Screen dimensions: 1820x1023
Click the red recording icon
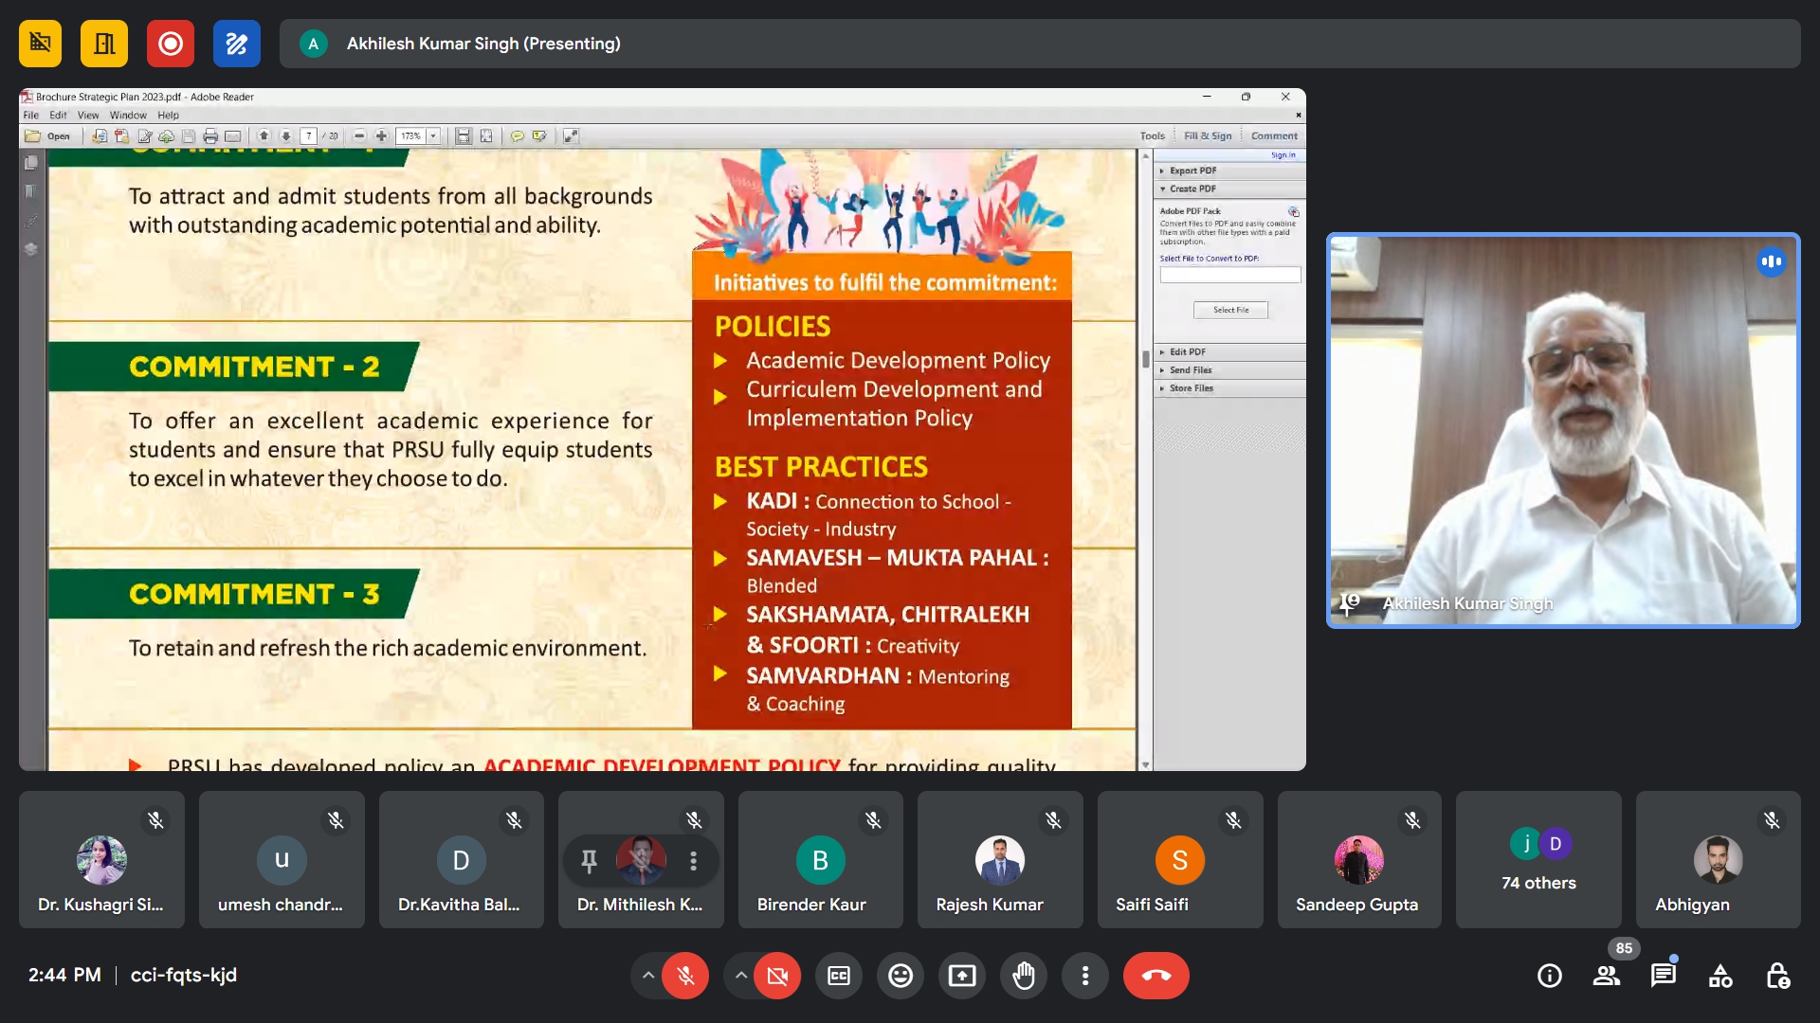[171, 44]
